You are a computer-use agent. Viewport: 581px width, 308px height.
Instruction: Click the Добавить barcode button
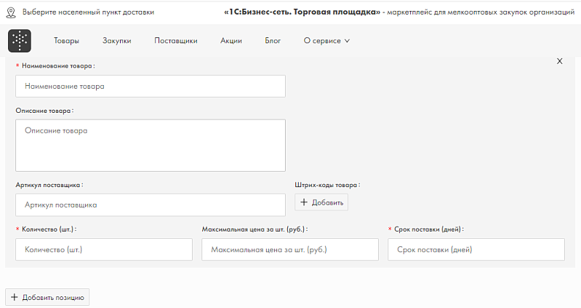[x=321, y=202]
